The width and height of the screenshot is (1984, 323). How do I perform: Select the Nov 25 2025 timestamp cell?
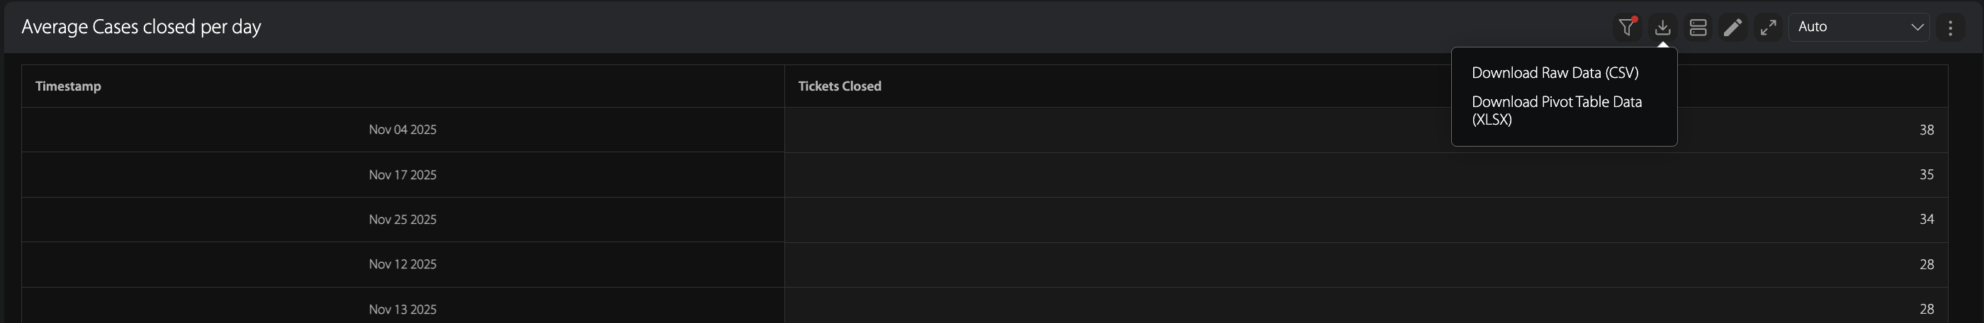(402, 220)
